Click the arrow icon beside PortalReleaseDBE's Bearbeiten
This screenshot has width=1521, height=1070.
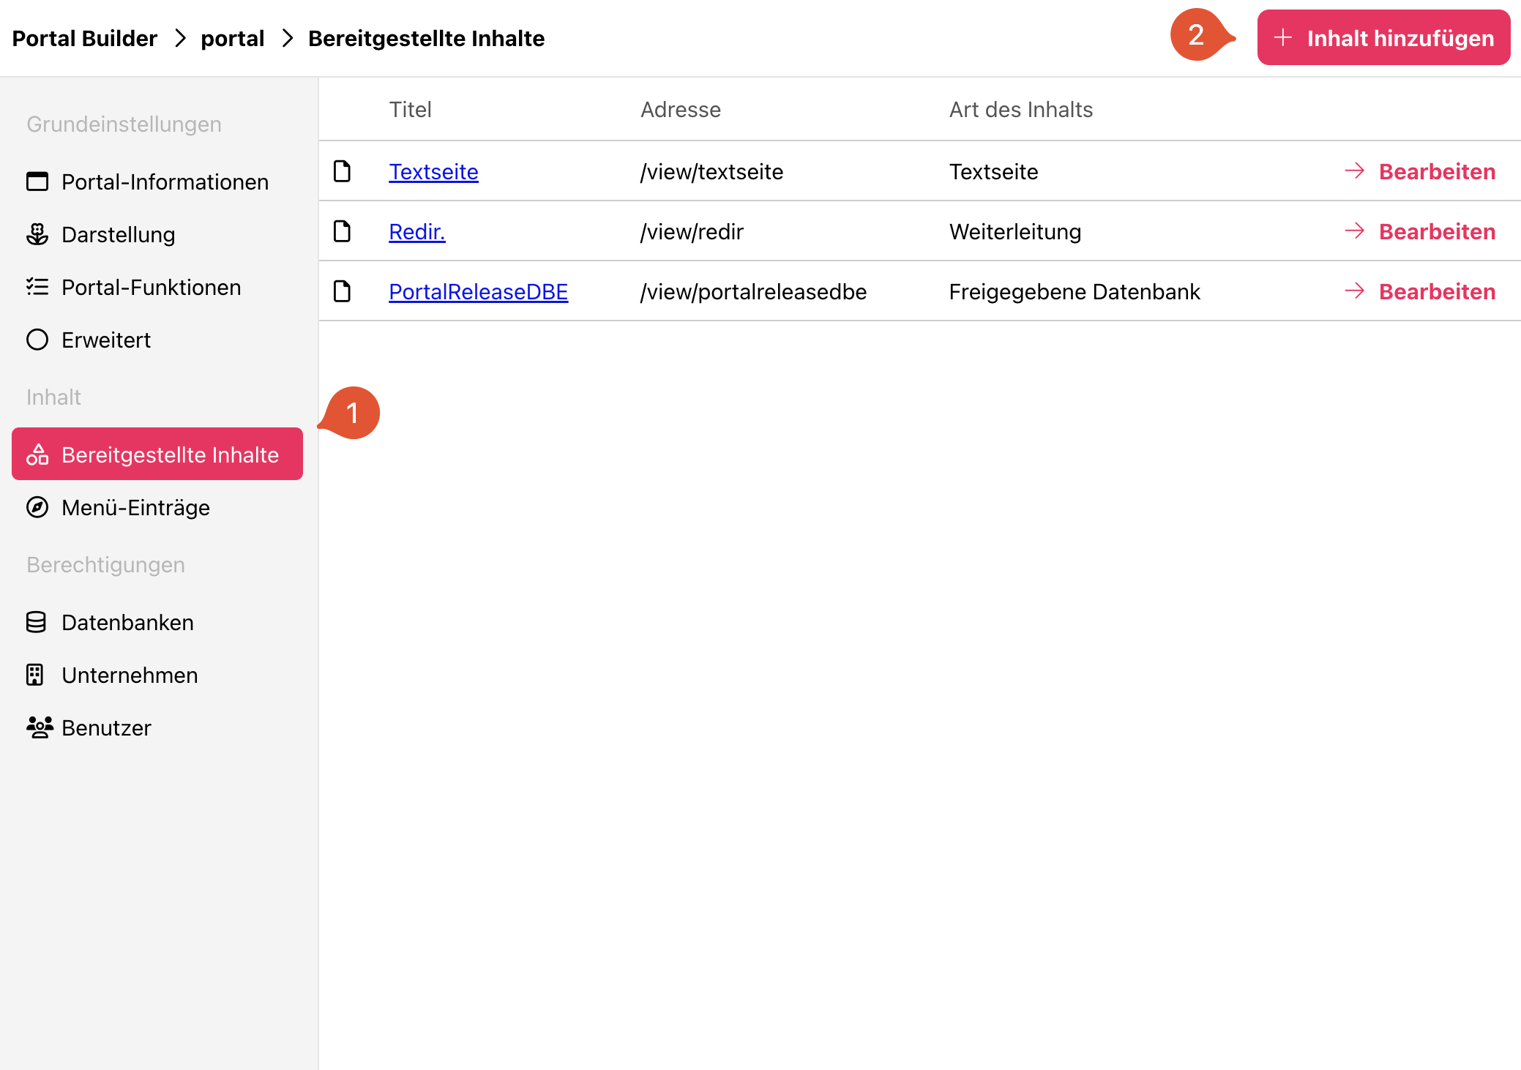pyautogui.click(x=1355, y=291)
